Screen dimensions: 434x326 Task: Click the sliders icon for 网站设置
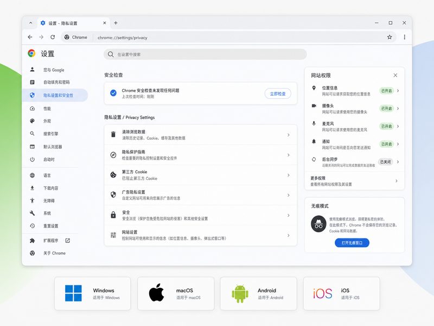[x=113, y=235]
